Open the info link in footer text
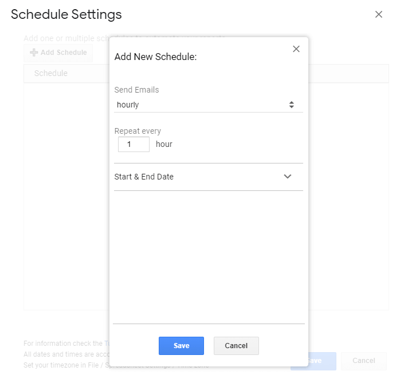Viewport: 400px width, 379px height. click(106, 344)
